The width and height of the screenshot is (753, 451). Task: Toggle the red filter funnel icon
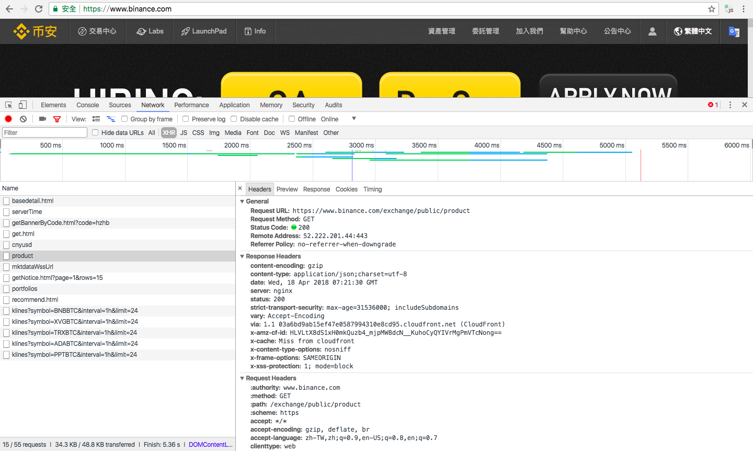57,119
